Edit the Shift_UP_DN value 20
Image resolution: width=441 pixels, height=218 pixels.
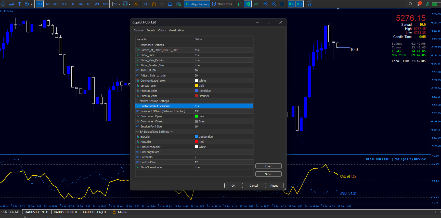coord(223,70)
